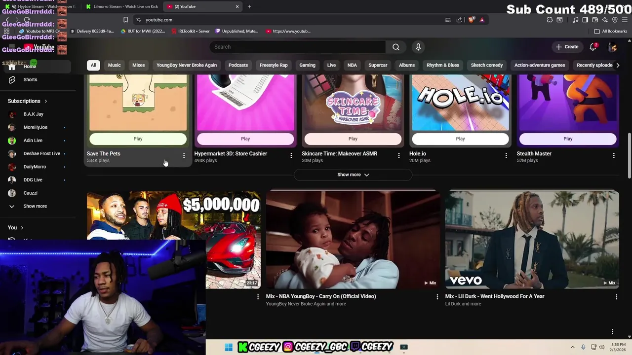Open Lil Durk Went Hollywood mix thumbnail

[x=532, y=240]
